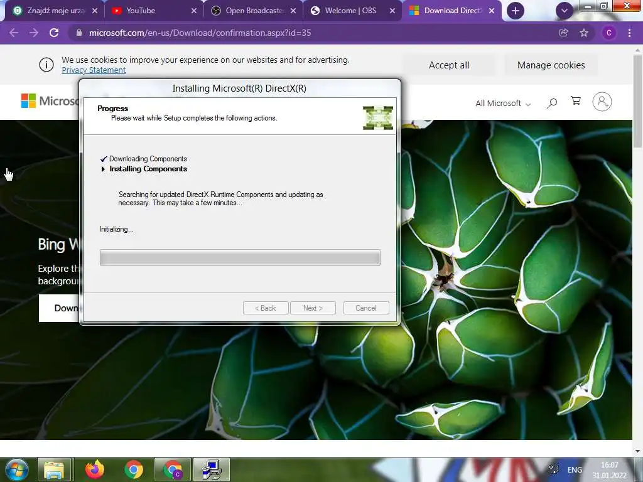The height and width of the screenshot is (482, 643).
Task: Open the shopping cart
Action: point(576,101)
